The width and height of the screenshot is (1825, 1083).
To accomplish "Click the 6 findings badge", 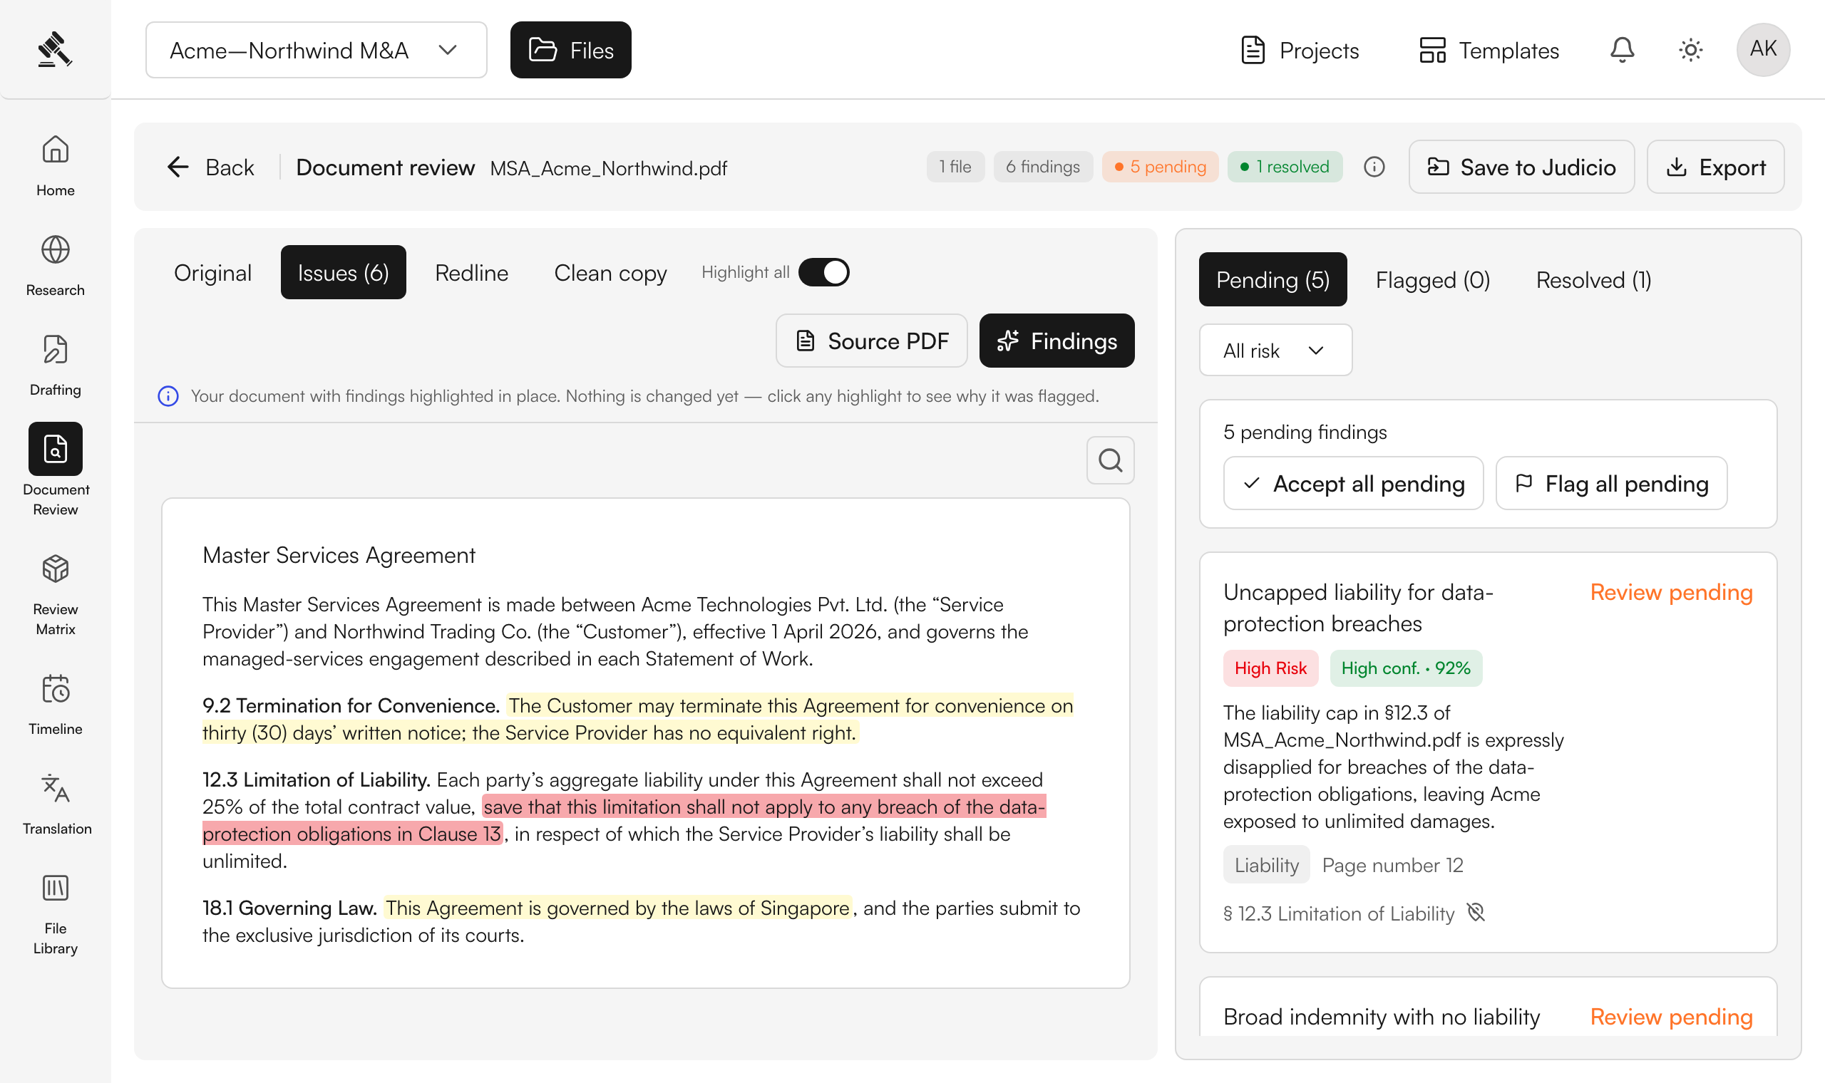I will [x=1042, y=167].
